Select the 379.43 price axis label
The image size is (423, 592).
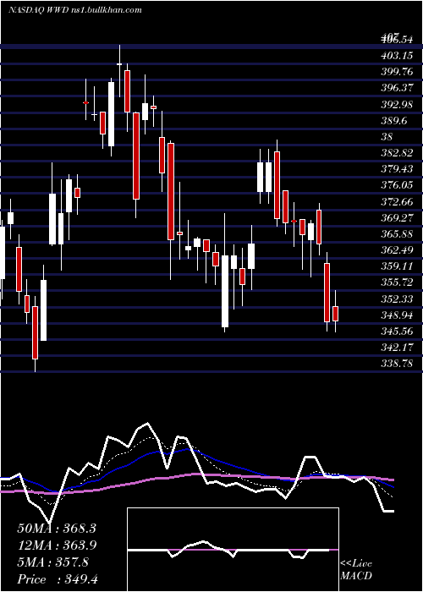pyautogui.click(x=397, y=169)
